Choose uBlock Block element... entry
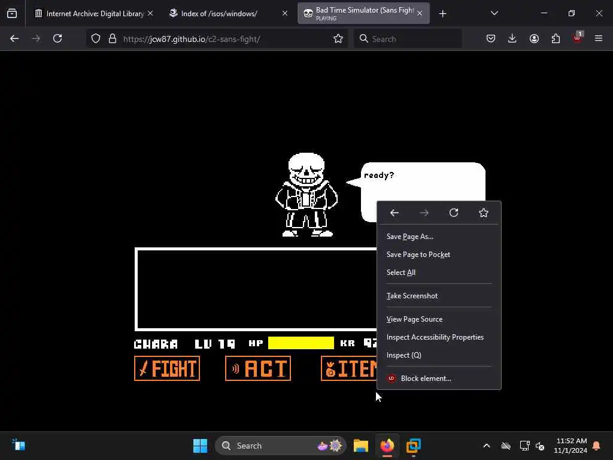This screenshot has width=613, height=460. coord(439,379)
